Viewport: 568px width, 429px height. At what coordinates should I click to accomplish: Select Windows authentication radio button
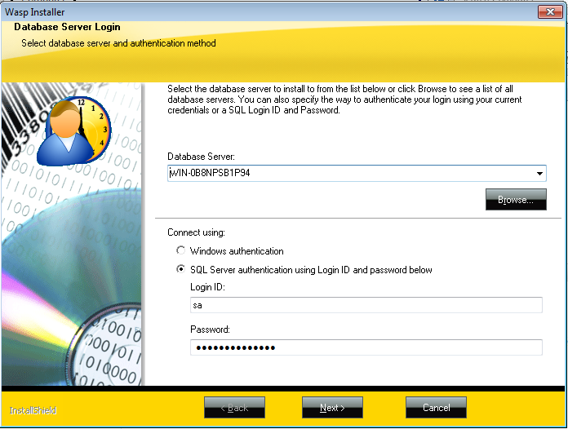(180, 250)
